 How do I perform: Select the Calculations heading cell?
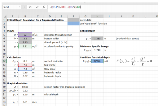tap(14, 58)
